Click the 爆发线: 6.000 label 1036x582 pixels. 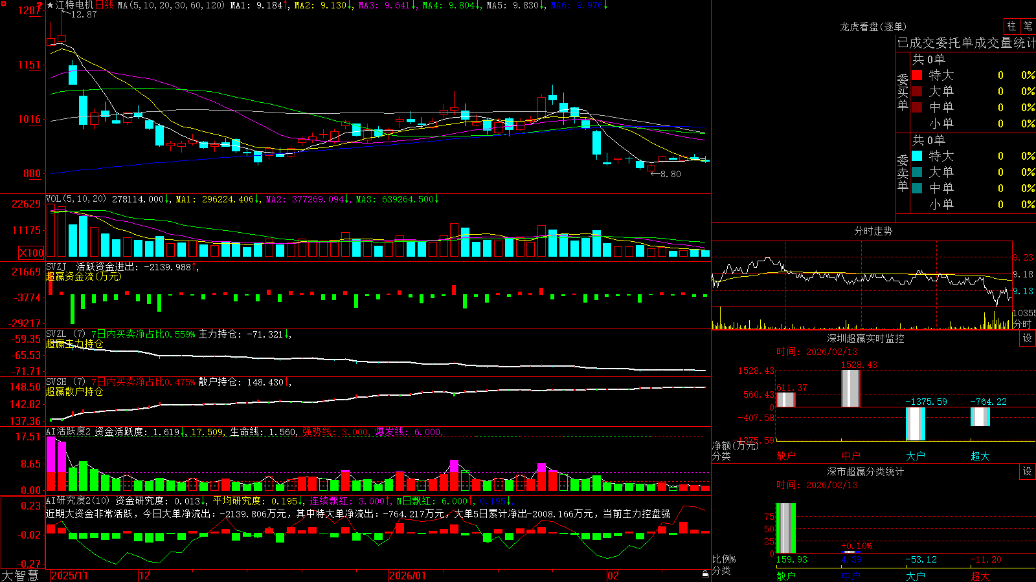(x=408, y=432)
